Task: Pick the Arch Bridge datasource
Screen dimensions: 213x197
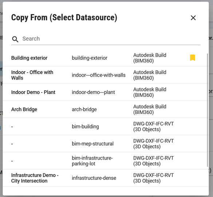Action: [106, 110]
